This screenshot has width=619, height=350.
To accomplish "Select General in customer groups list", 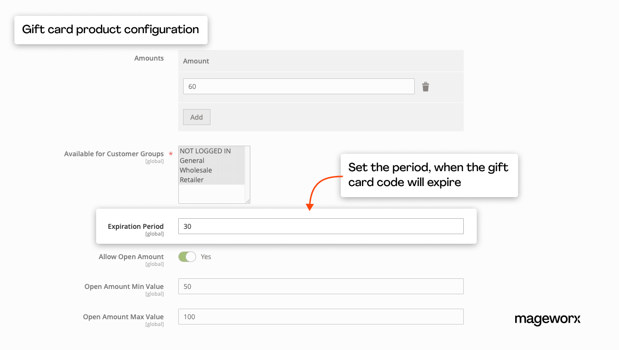I will 192,161.
